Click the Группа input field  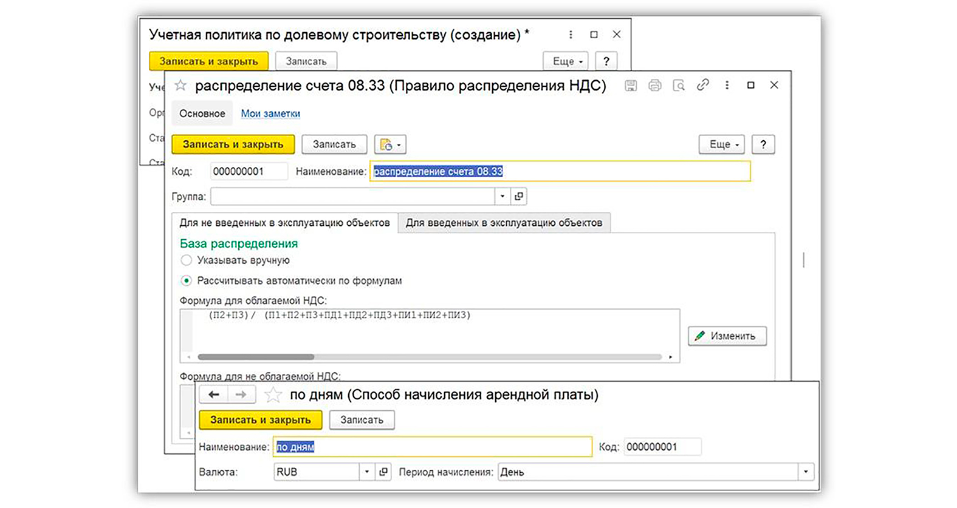coord(352,197)
